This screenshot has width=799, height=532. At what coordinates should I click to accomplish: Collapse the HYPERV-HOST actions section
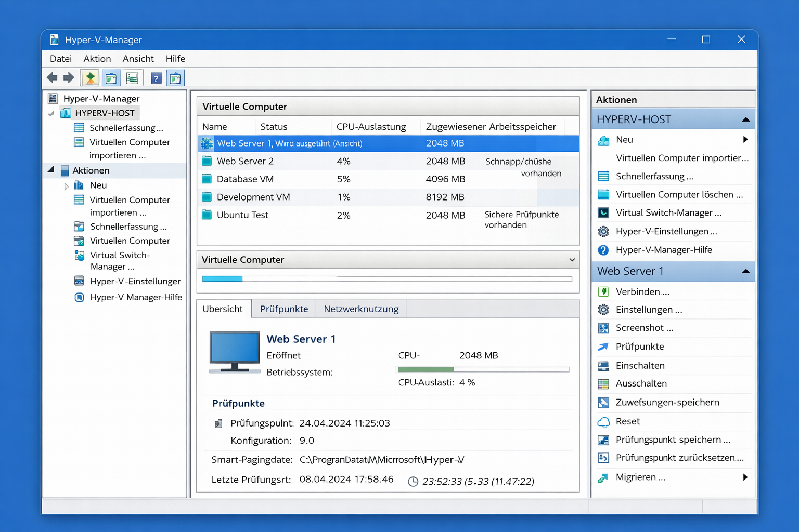click(x=745, y=120)
